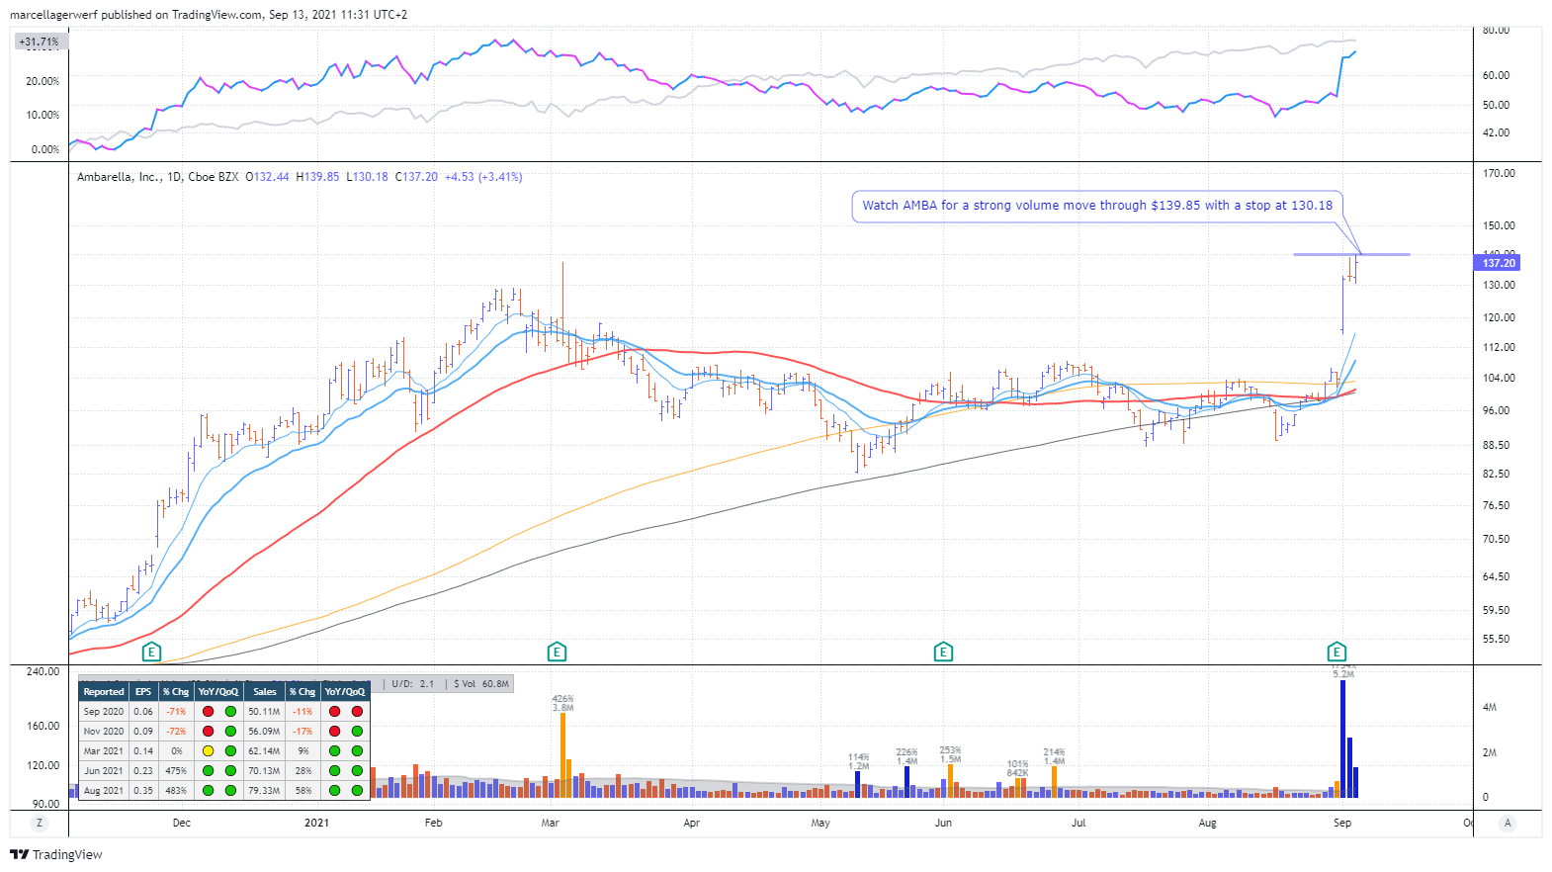1552x872 pixels.
Task: Click the 50.11M sales value cell
Action: coord(264,712)
